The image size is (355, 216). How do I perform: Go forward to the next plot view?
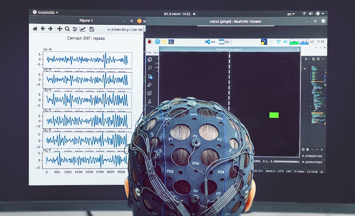pos(51,29)
